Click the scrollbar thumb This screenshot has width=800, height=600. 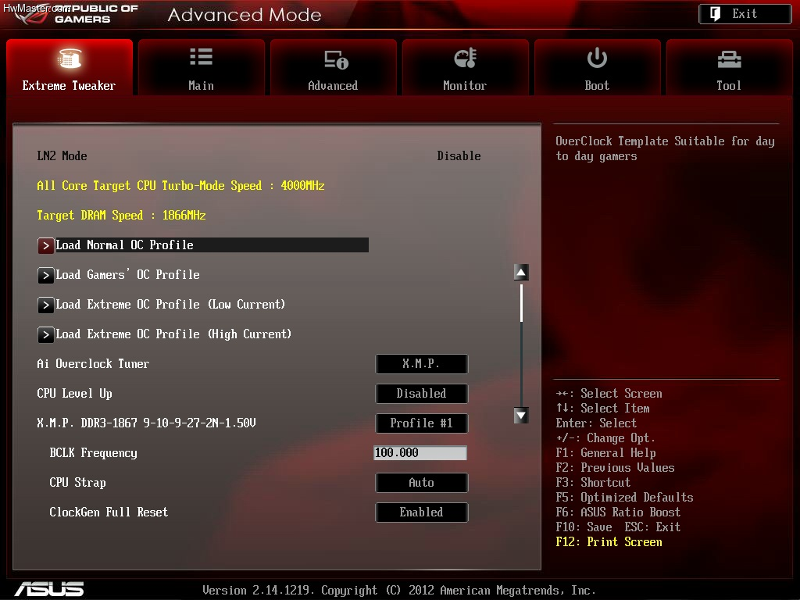pyautogui.click(x=521, y=303)
